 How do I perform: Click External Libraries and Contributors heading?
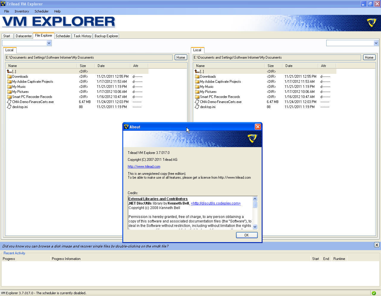[x=158, y=199]
